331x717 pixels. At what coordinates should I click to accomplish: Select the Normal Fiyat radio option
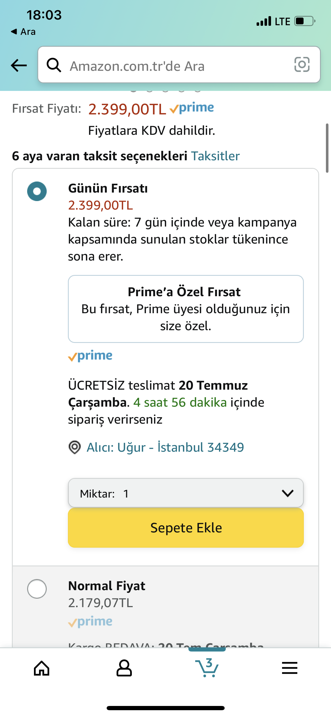[x=37, y=589]
